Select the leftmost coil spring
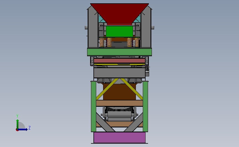The height and width of the screenshot is (147, 239). [101, 42]
